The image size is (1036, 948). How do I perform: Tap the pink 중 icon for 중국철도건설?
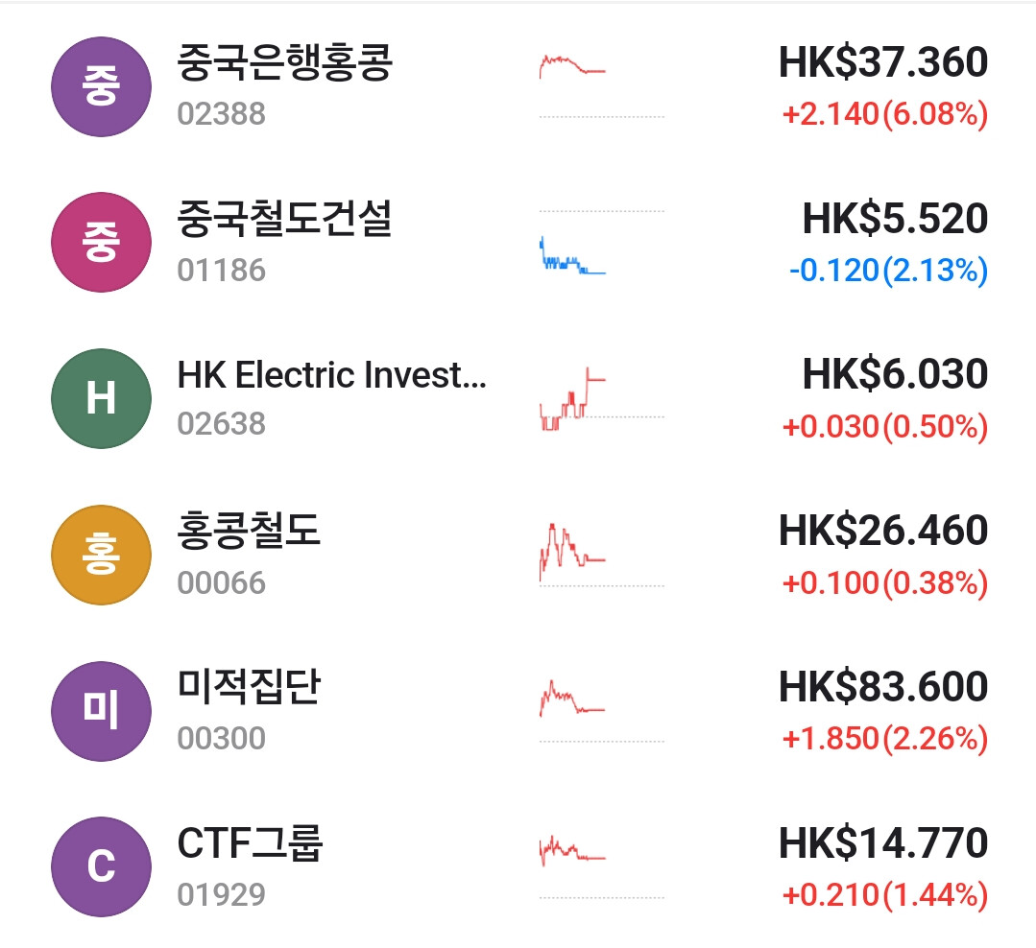tap(101, 242)
